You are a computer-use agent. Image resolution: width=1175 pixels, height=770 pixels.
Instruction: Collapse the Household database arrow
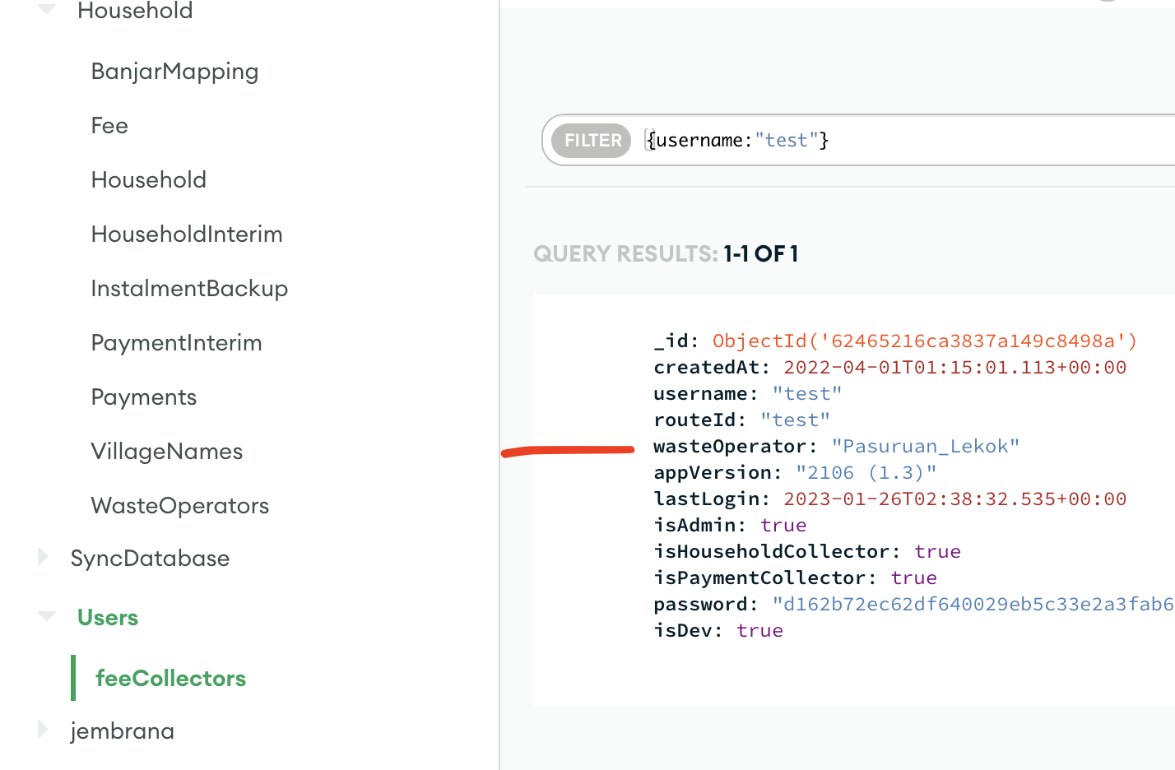point(47,9)
